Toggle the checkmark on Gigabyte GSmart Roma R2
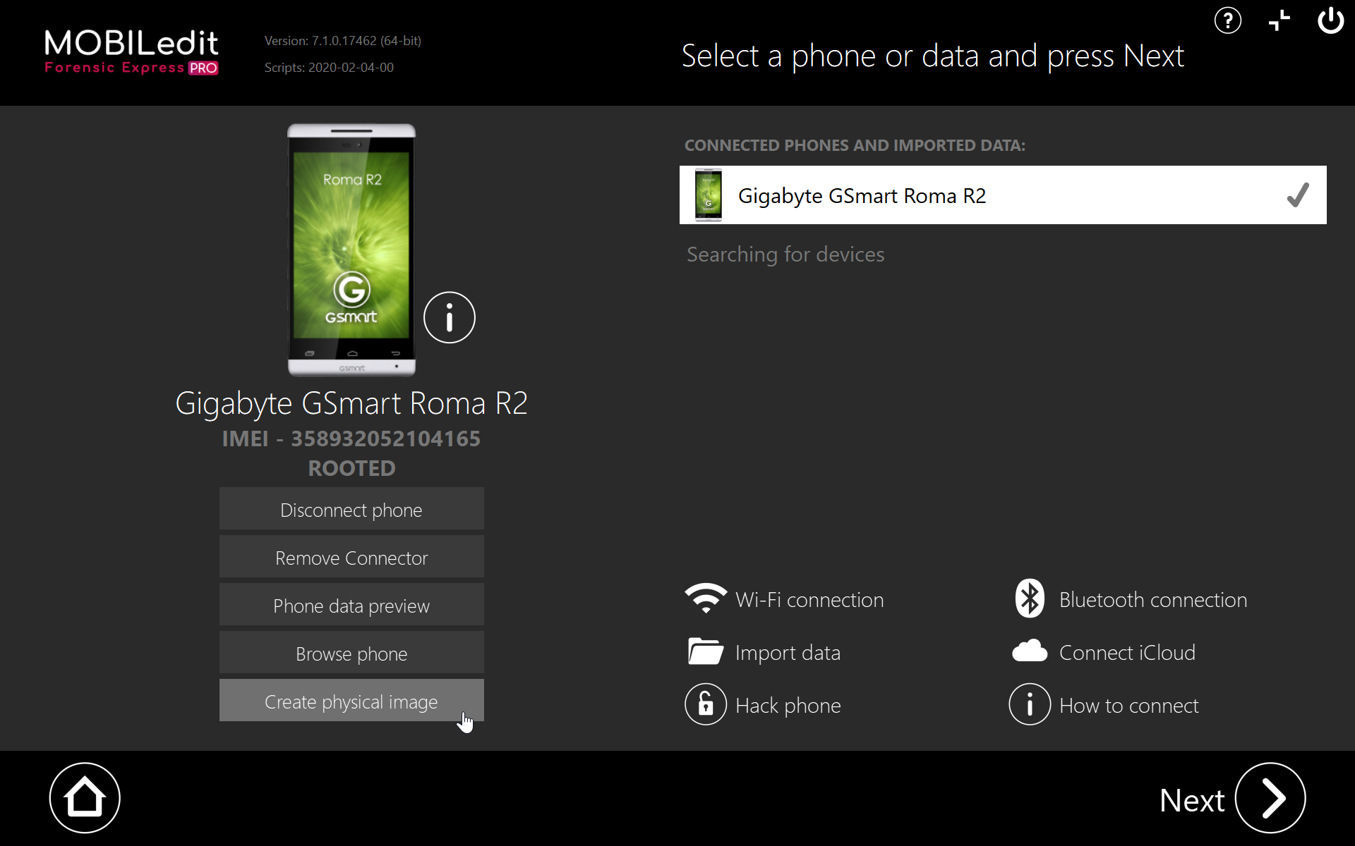1355x846 pixels. tap(1297, 195)
